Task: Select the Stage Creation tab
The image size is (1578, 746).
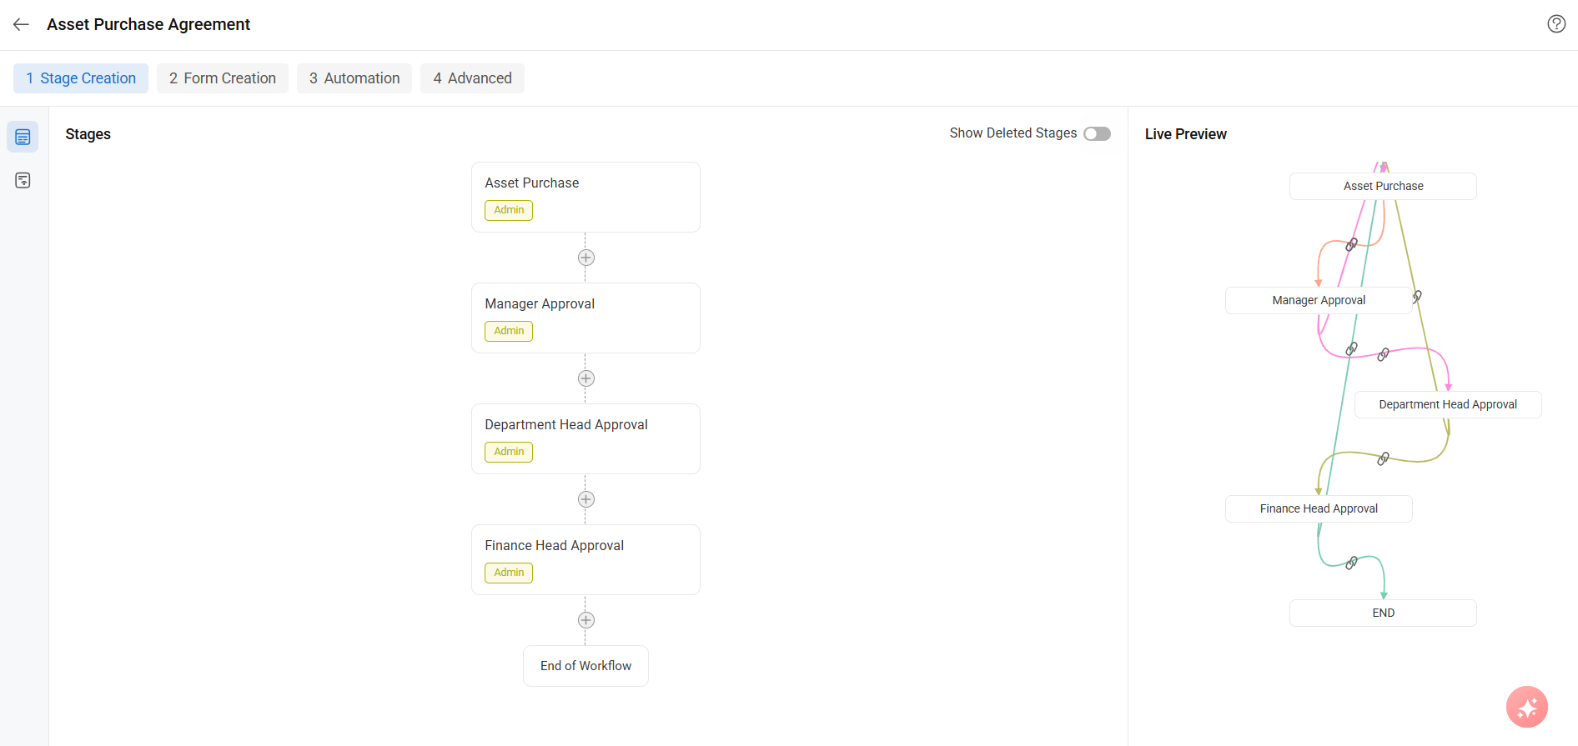Action: (x=81, y=78)
